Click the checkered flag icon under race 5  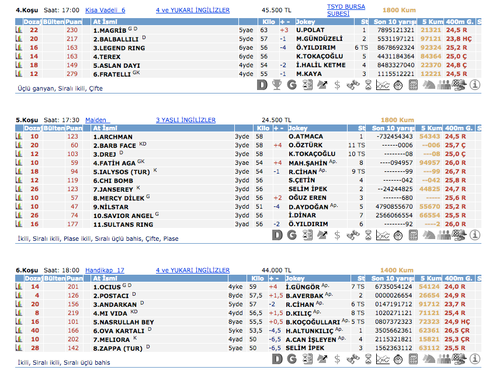coord(459,235)
